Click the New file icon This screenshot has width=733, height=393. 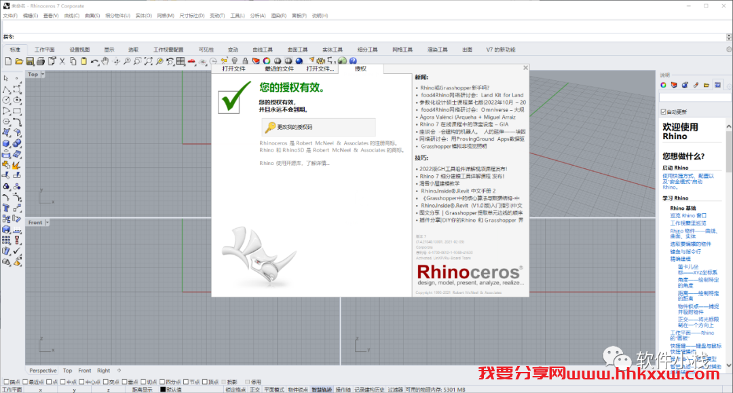(x=8, y=61)
